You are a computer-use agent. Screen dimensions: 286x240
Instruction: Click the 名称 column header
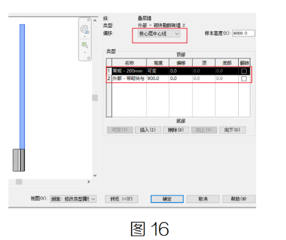point(129,63)
